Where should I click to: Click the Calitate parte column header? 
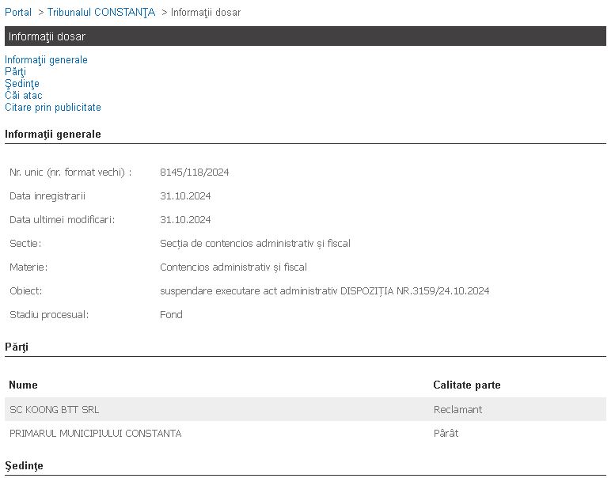[467, 385]
